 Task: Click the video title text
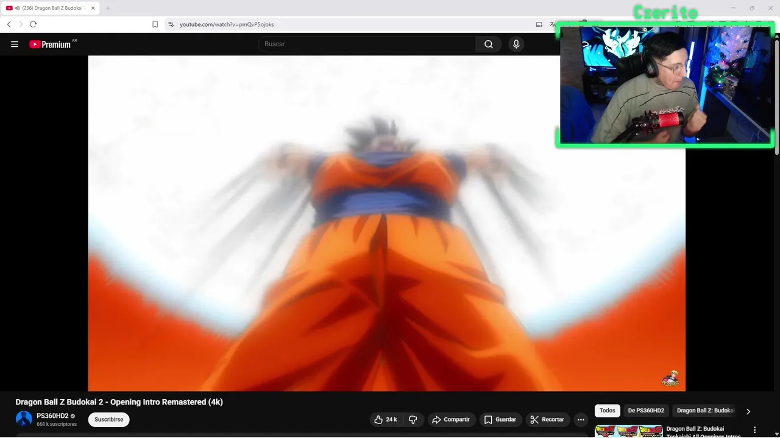click(x=119, y=402)
